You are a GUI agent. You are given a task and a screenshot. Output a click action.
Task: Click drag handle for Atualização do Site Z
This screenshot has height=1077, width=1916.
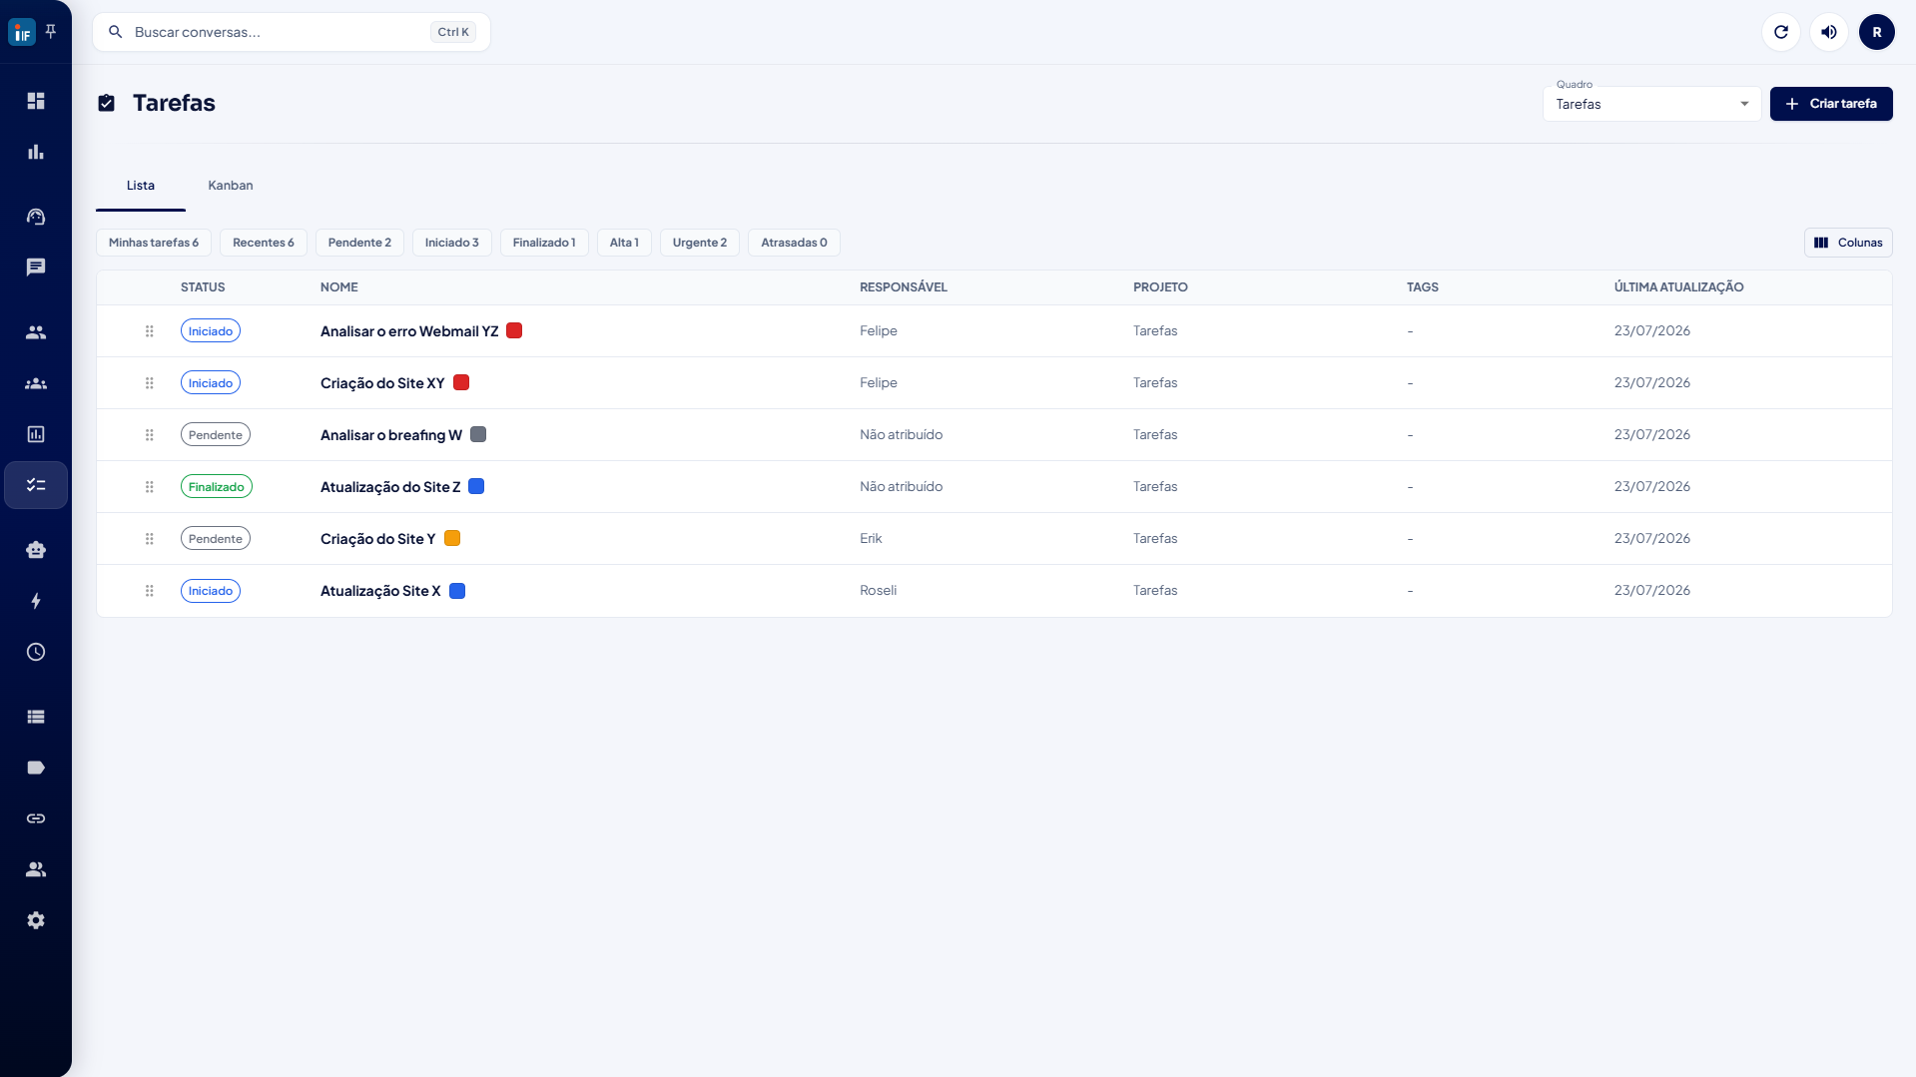click(x=149, y=487)
